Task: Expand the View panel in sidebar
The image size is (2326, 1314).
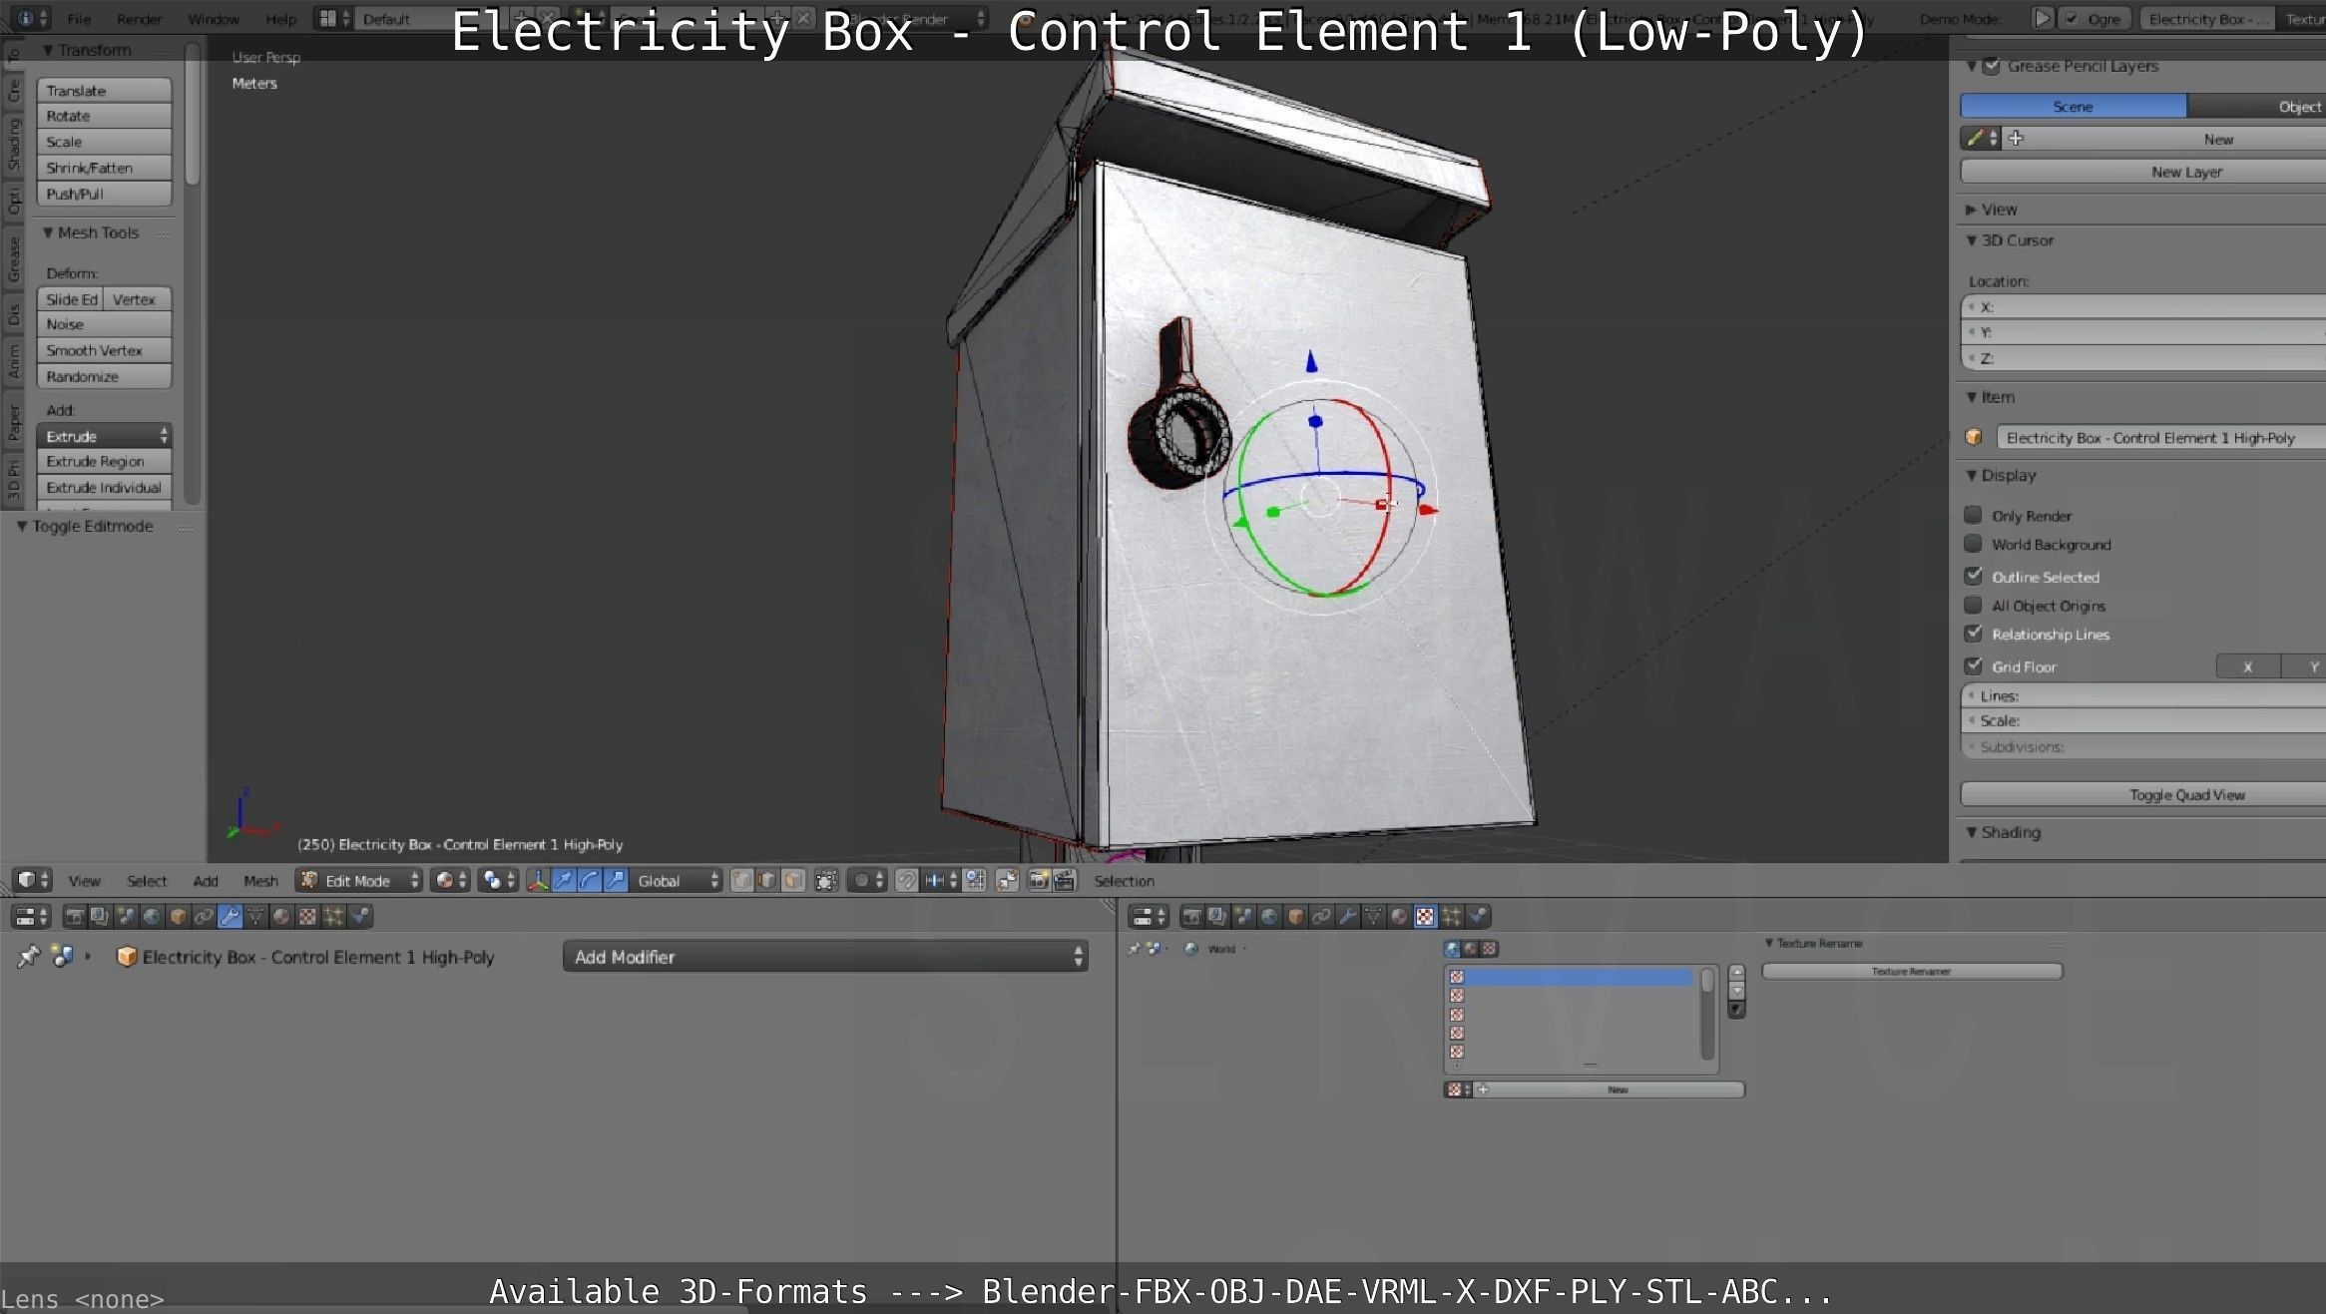Action: [1971, 210]
